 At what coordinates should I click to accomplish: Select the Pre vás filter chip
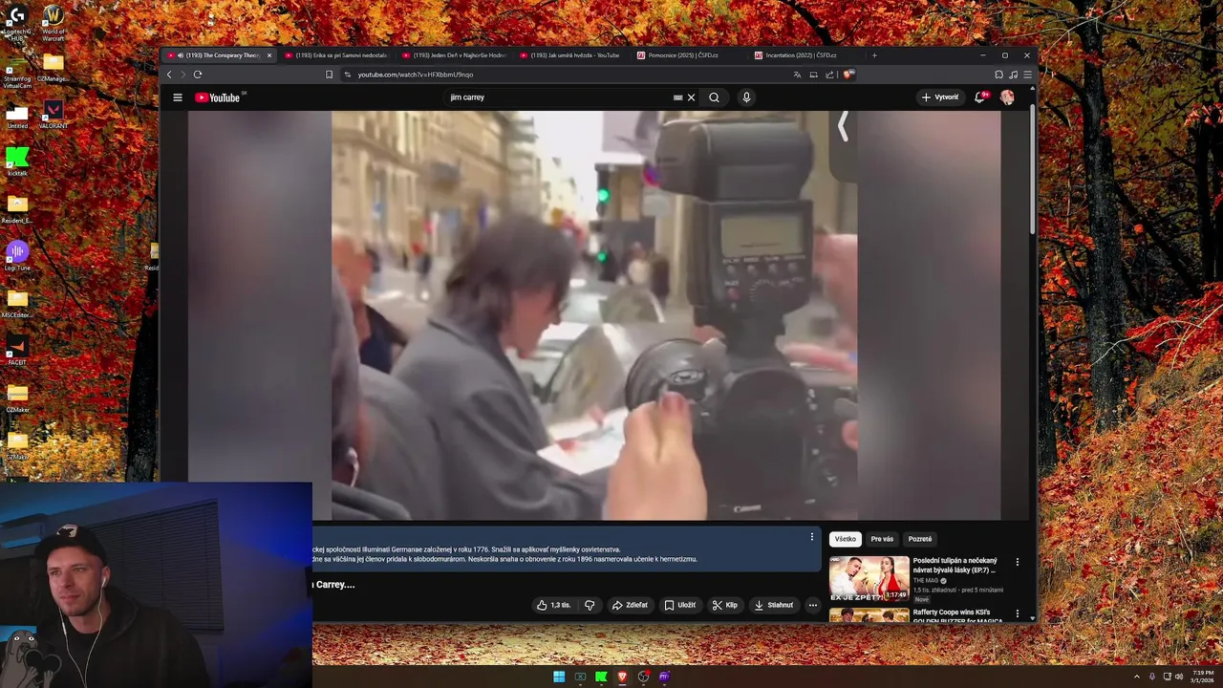tap(882, 539)
